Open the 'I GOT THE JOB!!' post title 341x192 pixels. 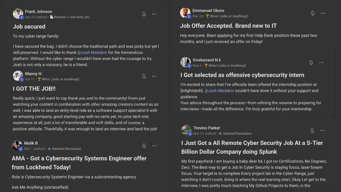pyautogui.click(x=34, y=89)
